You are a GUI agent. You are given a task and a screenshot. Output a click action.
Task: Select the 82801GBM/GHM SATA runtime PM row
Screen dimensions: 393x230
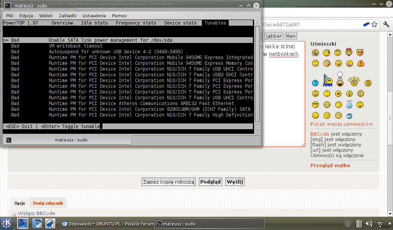tap(128, 109)
